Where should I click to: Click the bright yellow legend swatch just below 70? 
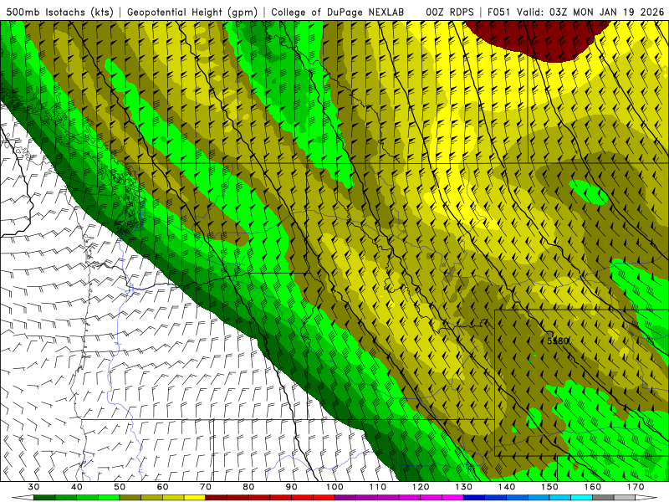click(195, 498)
